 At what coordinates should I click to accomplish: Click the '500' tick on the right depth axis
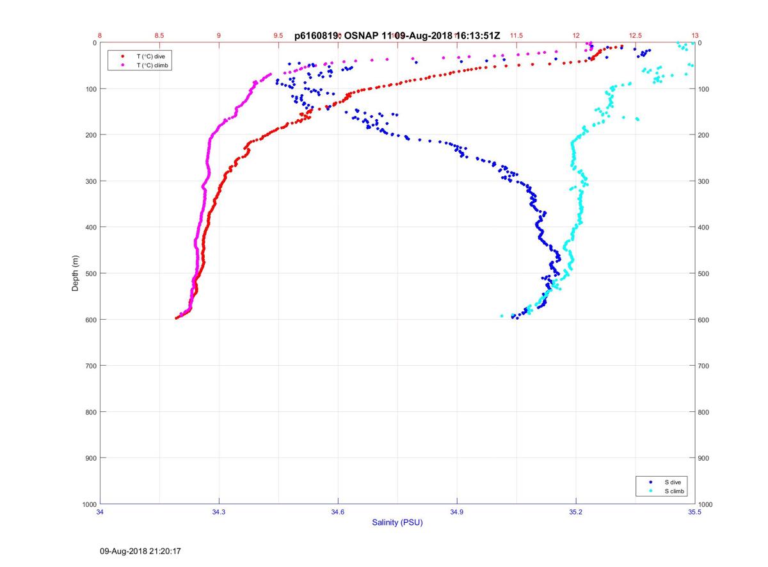(704, 274)
